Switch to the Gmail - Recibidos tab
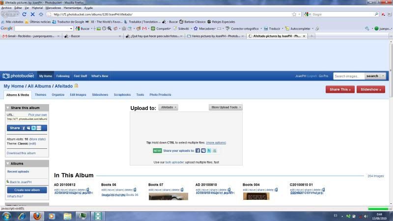The height and width of the screenshot is (221, 393). (x=31, y=36)
